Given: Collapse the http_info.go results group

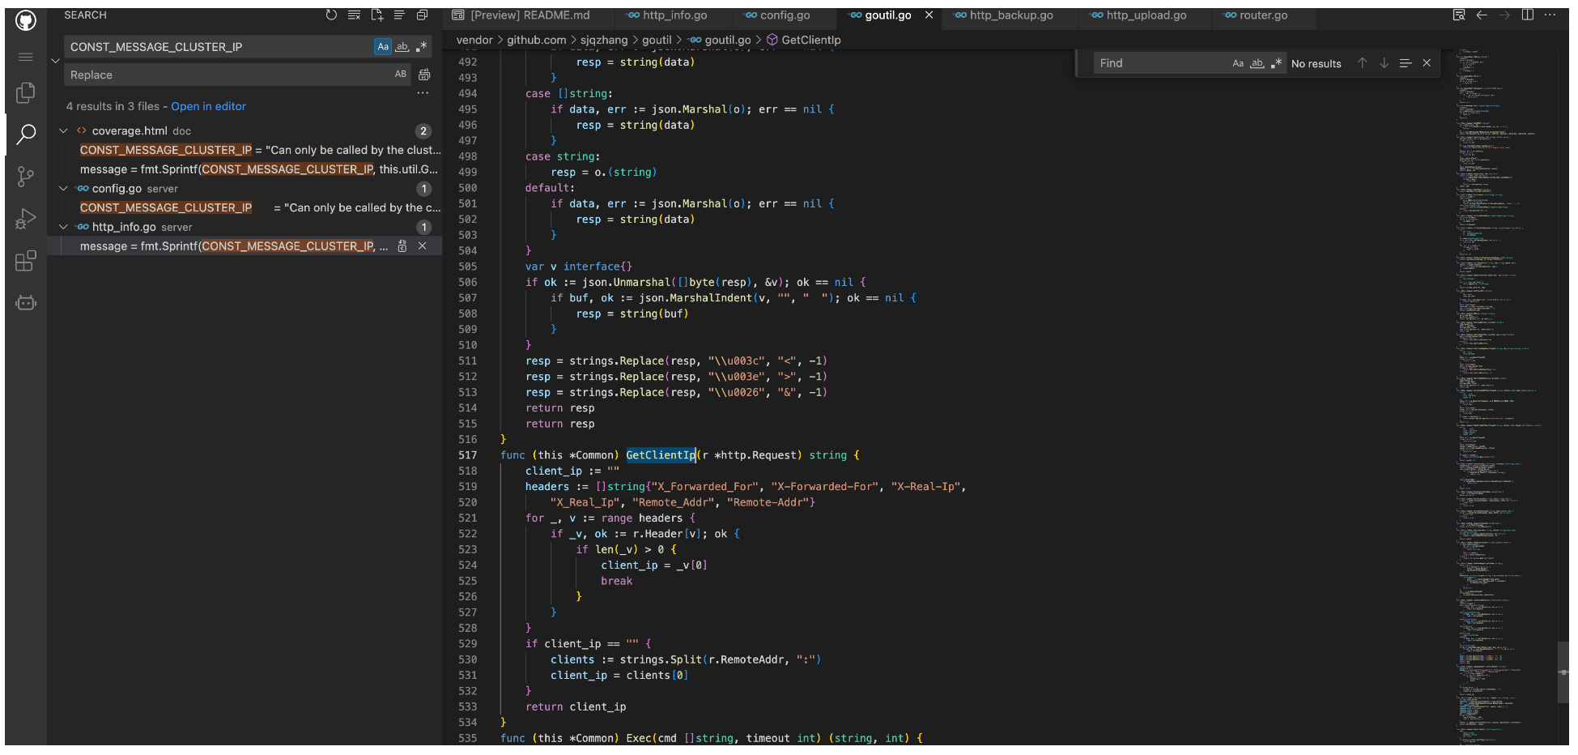Looking at the screenshot, I should [63, 228].
